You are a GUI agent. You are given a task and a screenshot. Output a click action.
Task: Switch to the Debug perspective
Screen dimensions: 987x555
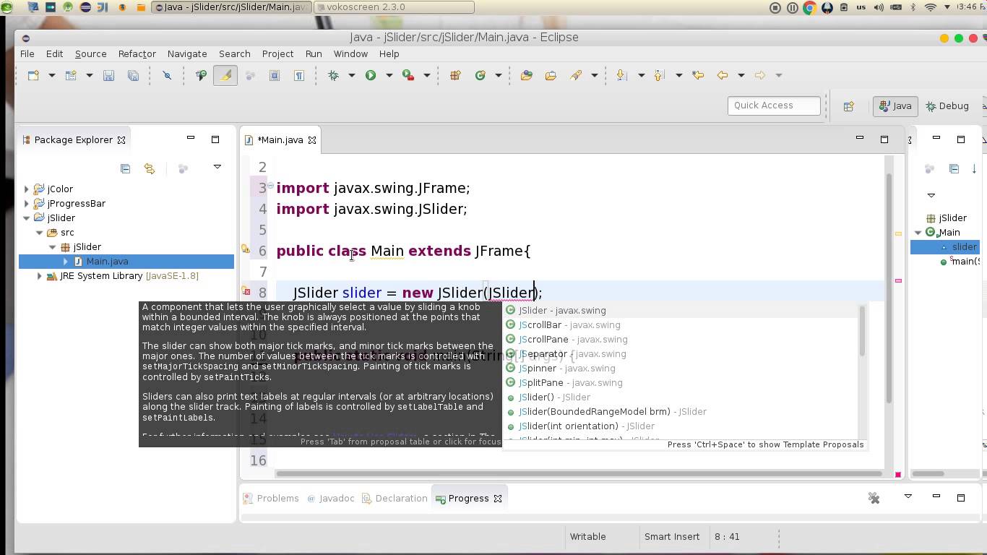[947, 106]
